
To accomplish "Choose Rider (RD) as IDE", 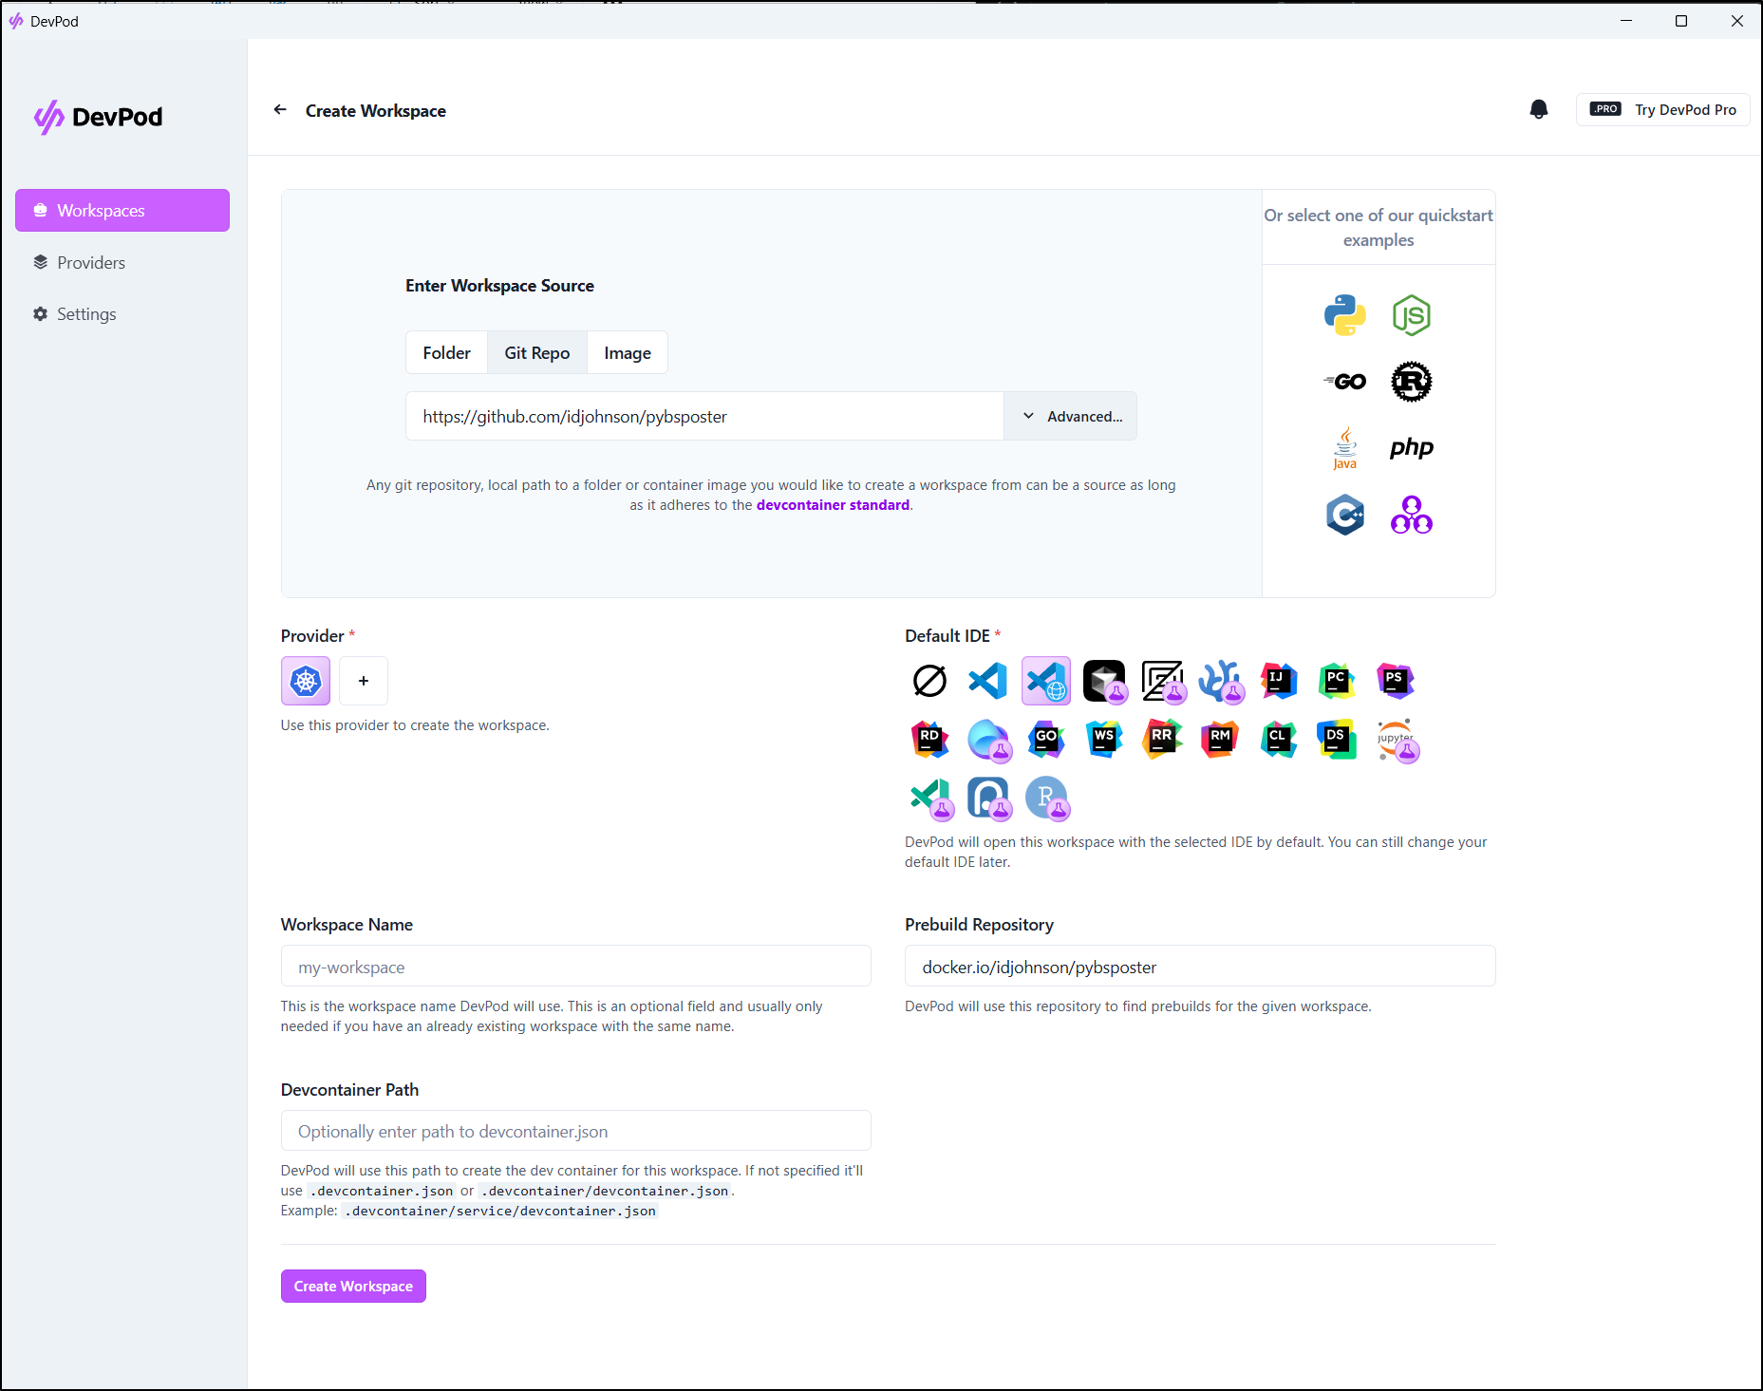I will pyautogui.click(x=929, y=739).
